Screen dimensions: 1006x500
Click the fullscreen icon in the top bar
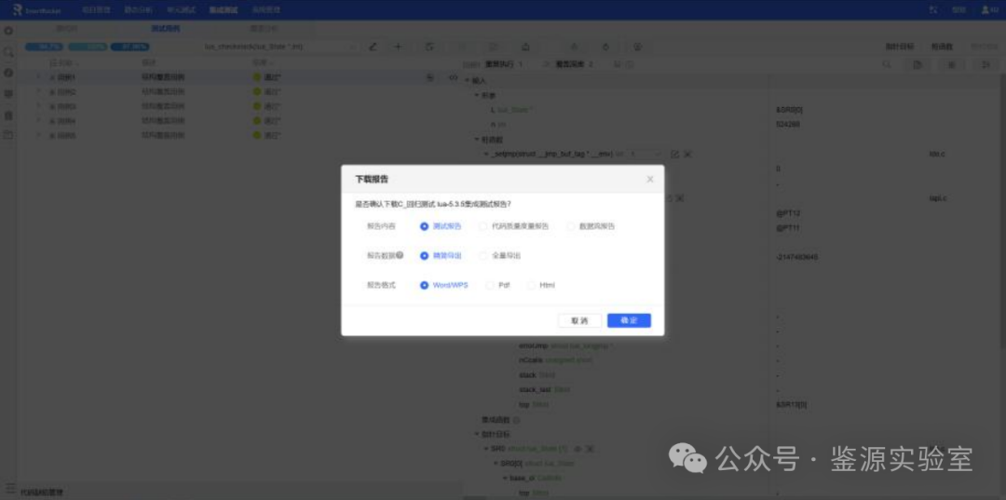tap(933, 10)
